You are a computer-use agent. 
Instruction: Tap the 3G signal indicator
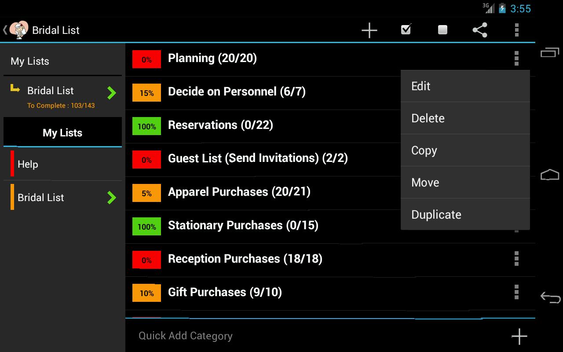click(488, 8)
